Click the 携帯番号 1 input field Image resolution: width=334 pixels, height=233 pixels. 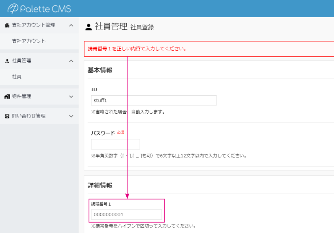pyautogui.click(x=126, y=215)
